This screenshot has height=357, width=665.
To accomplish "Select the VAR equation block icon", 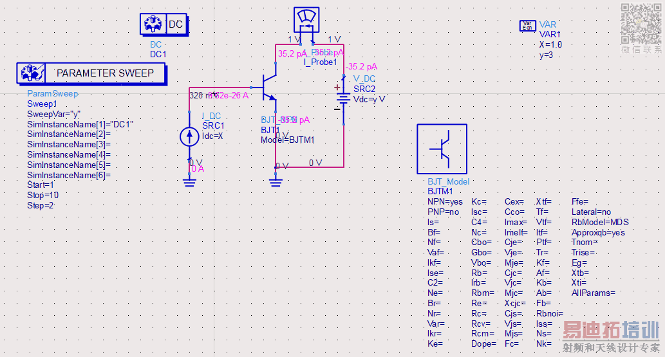I will pos(528,26).
